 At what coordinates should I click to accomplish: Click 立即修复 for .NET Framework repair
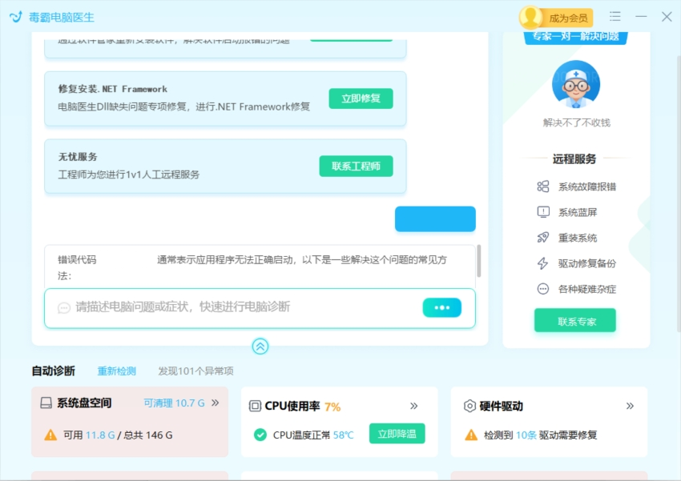pyautogui.click(x=360, y=98)
